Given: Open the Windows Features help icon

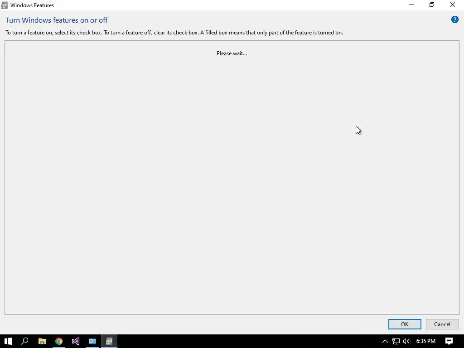Looking at the screenshot, I should (455, 20).
